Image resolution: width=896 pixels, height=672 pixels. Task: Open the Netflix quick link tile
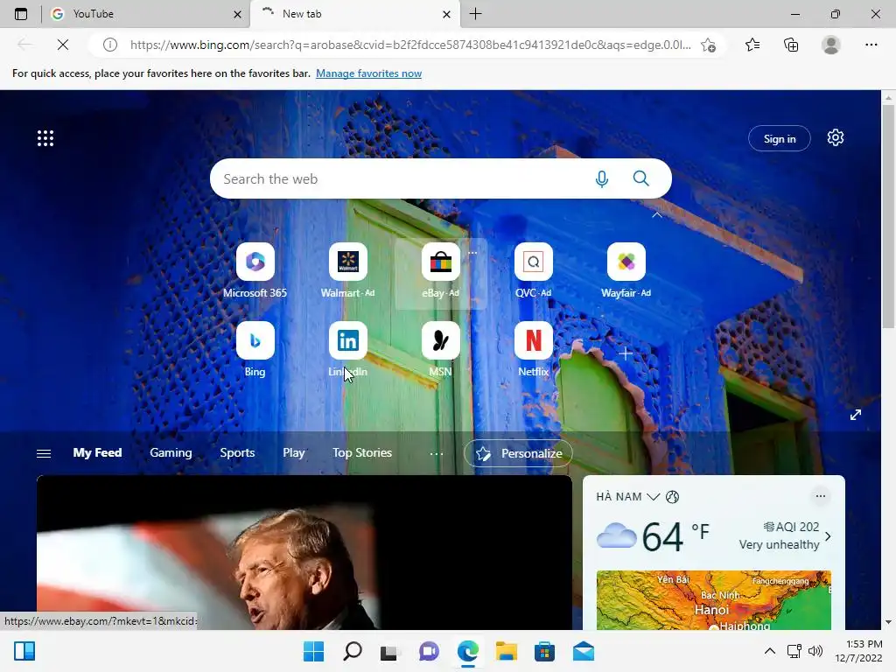coord(533,349)
